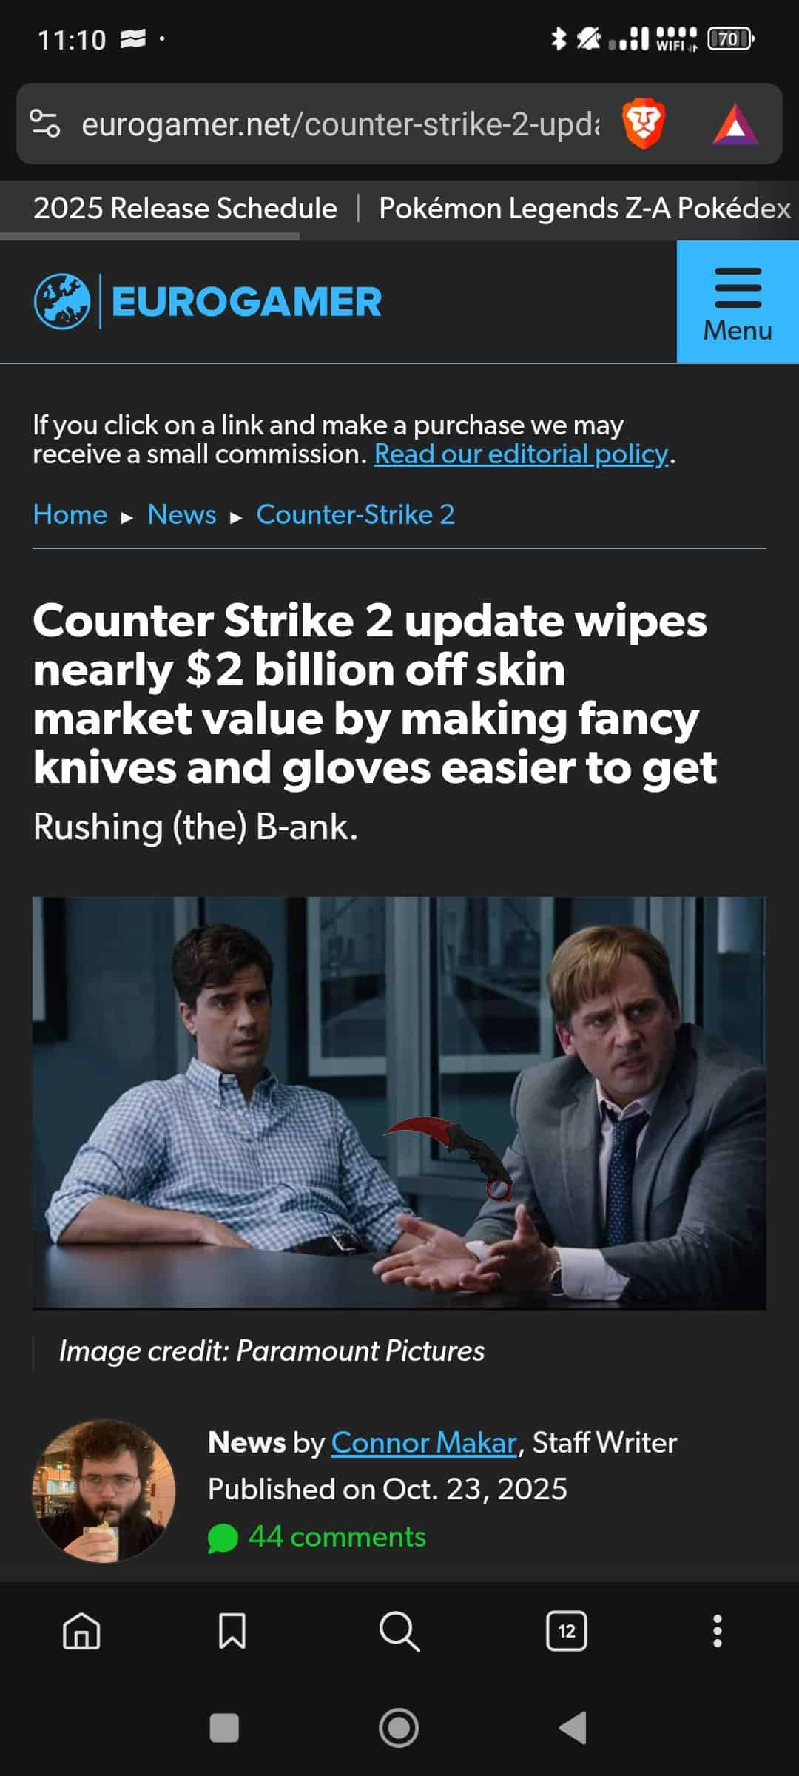The height and width of the screenshot is (1776, 799).
Task: Open 2025 Release Schedule link
Action: click(185, 208)
